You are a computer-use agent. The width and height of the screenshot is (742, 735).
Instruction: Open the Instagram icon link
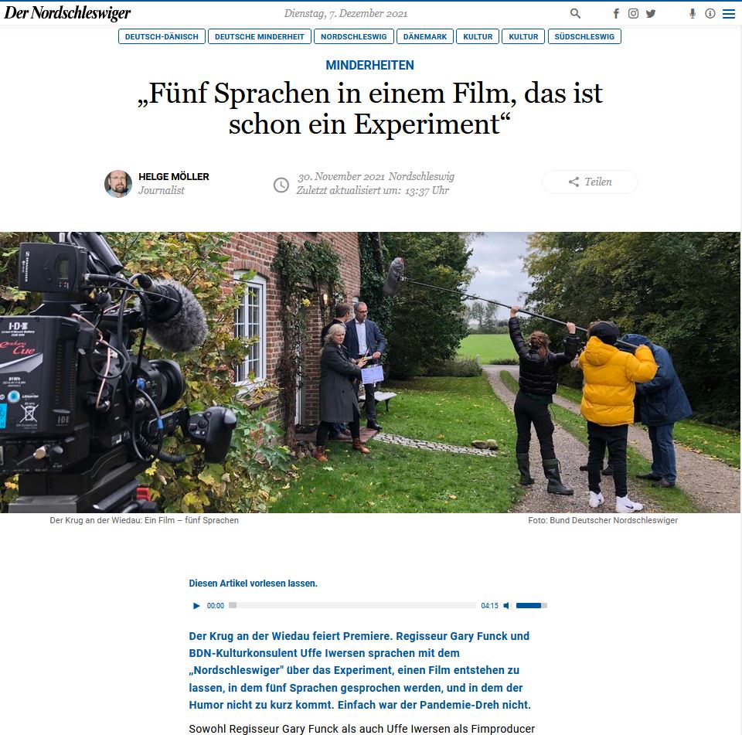coord(633,13)
